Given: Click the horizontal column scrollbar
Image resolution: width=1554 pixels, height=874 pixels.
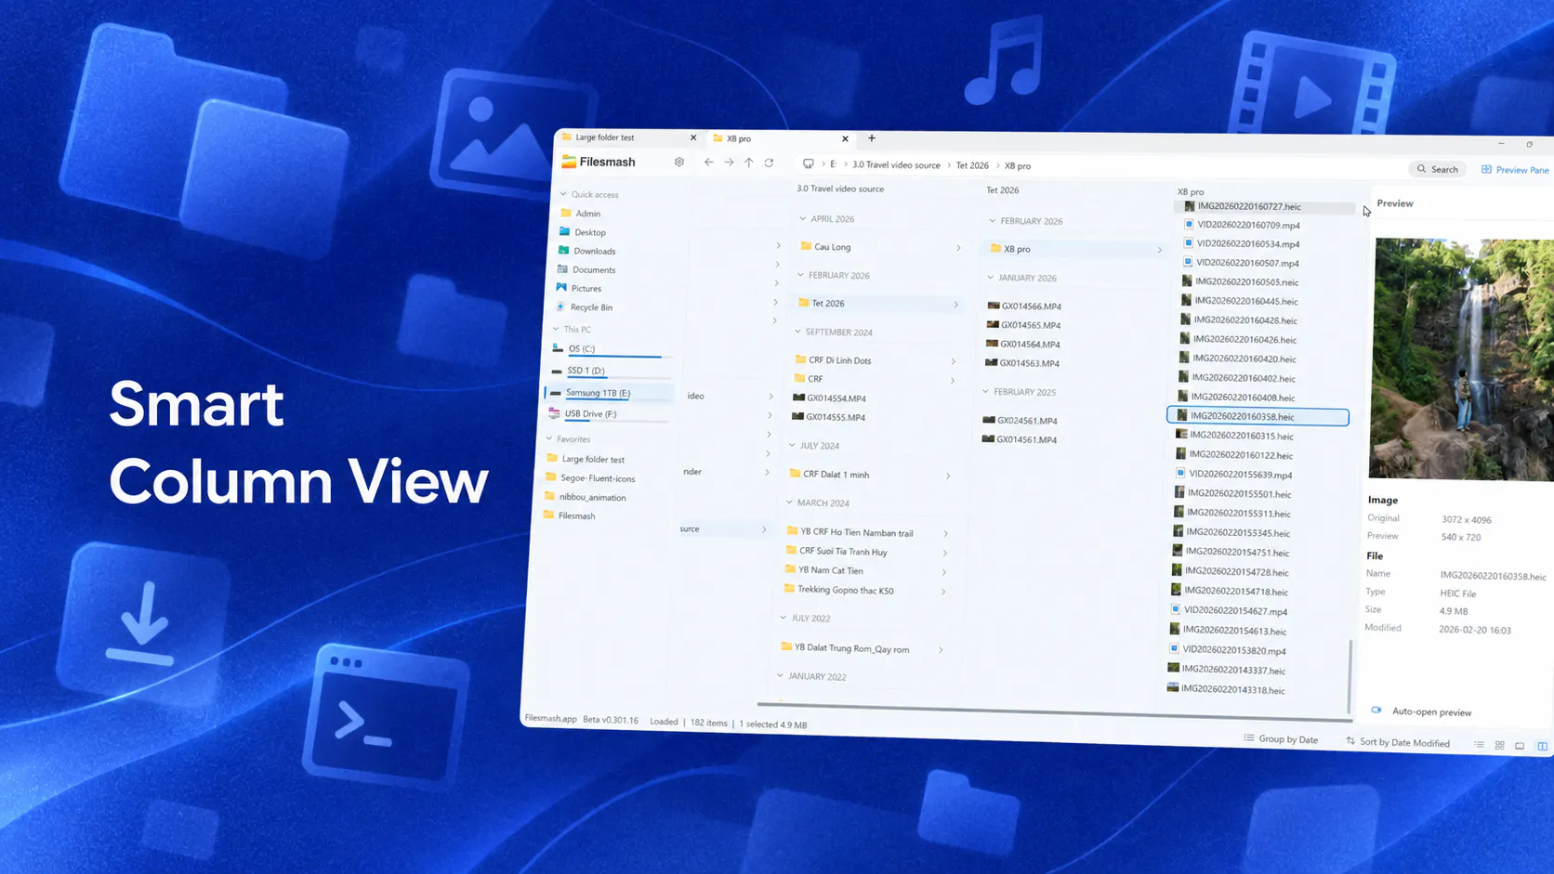Looking at the screenshot, I should (x=1055, y=711).
